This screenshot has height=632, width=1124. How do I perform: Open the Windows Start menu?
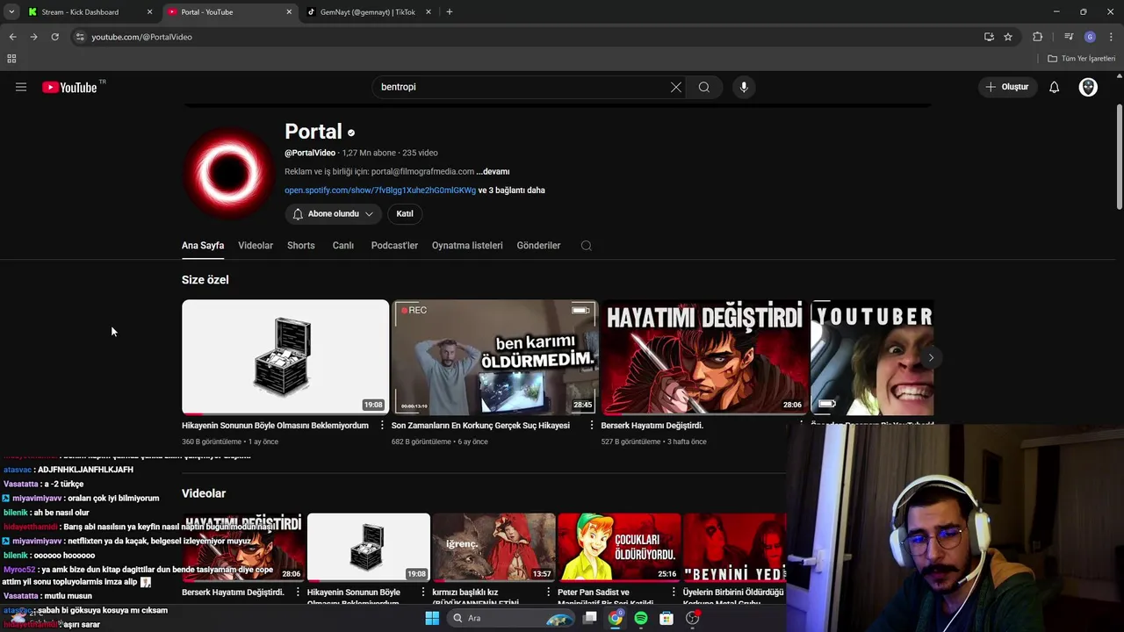[x=432, y=618]
